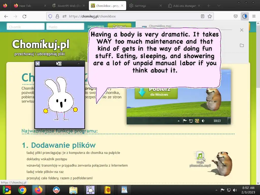Switch to Rover95 Web Client tab
The height and width of the screenshot is (195, 260).
pos(69,6)
